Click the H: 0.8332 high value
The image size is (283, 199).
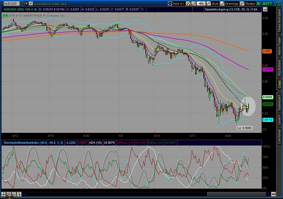pyautogui.click(x=88, y=10)
